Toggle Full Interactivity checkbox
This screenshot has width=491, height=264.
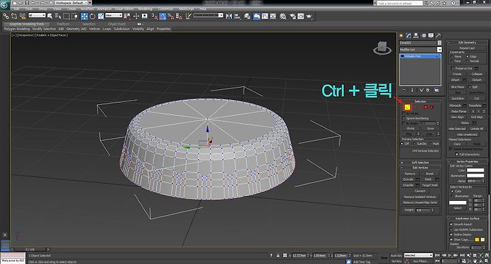[457, 154]
